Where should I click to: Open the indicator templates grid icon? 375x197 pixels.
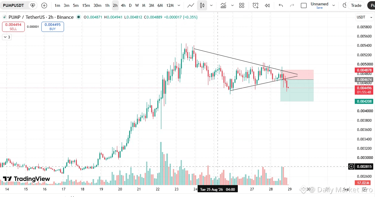(x=242, y=5)
